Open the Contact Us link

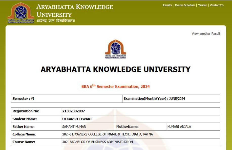pyautogui.click(x=217, y=5)
